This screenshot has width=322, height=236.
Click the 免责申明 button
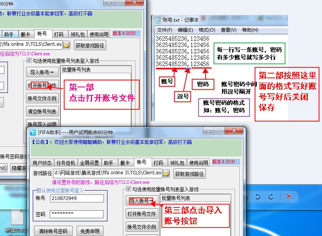coord(90,231)
